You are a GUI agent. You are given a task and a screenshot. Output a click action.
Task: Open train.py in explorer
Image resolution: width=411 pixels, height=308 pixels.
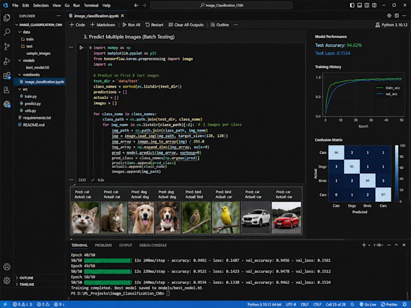[30, 97]
